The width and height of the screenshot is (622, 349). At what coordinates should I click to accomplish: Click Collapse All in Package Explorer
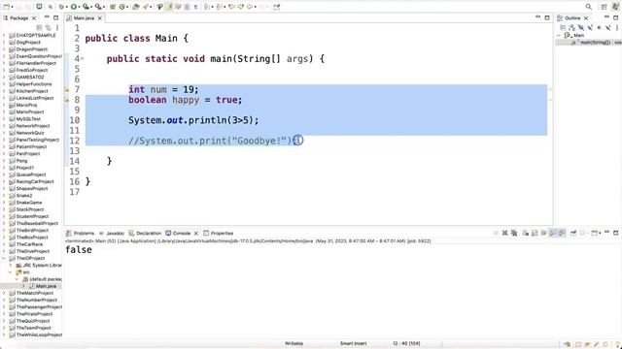tap(39, 28)
